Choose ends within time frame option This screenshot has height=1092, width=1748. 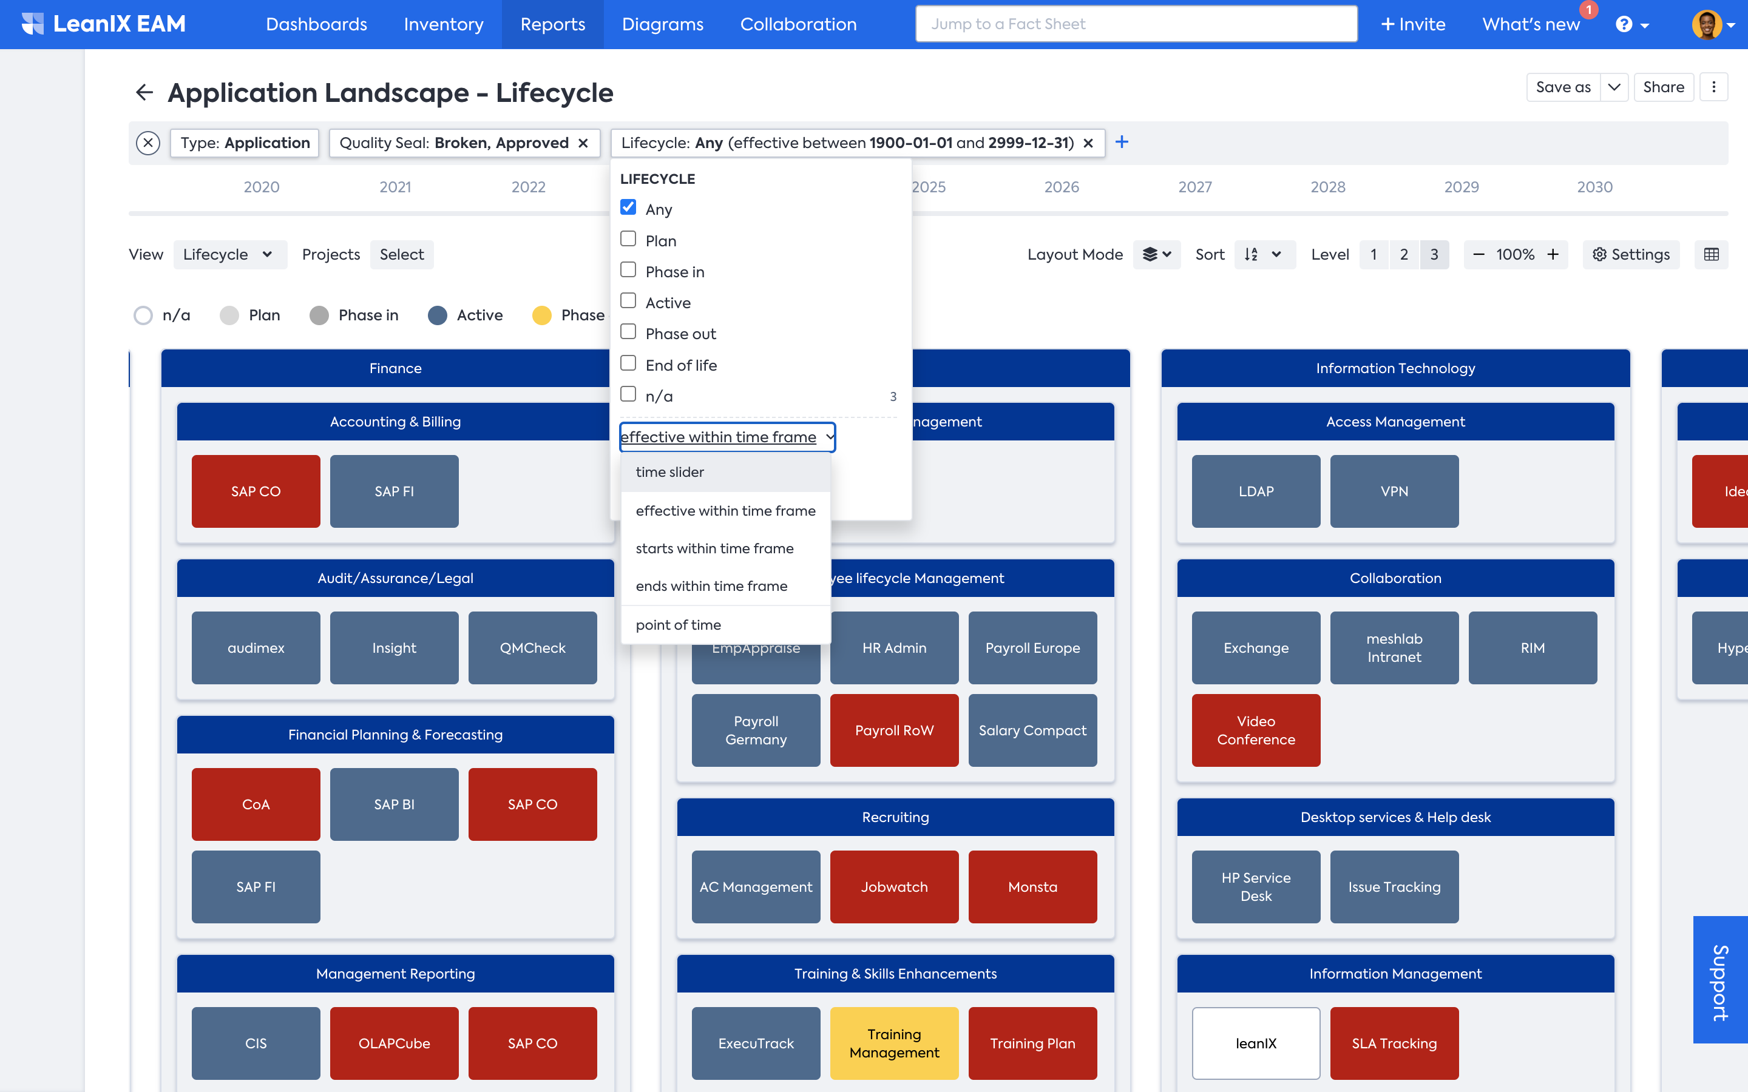[x=725, y=585]
